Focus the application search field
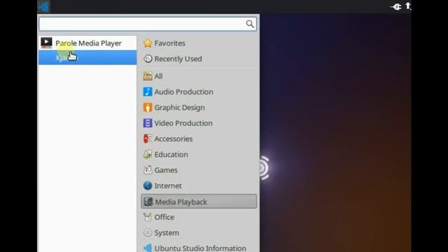 [x=148, y=24]
